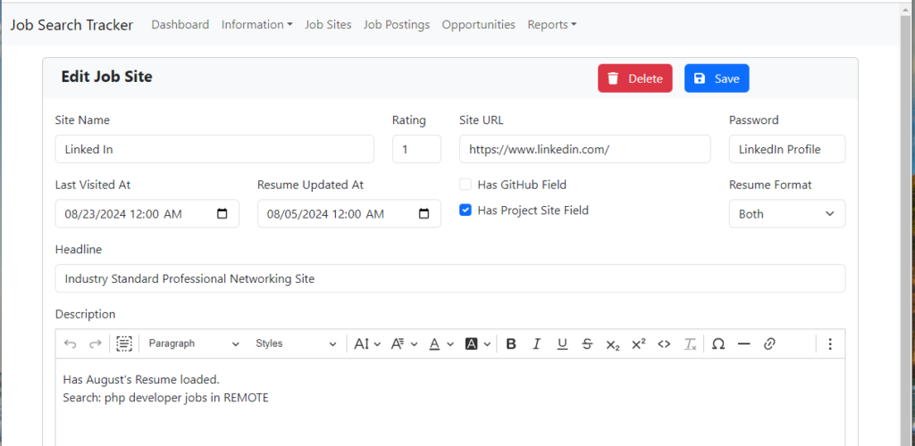The image size is (915, 446).
Task: Click Remove Format icon
Action: click(691, 344)
